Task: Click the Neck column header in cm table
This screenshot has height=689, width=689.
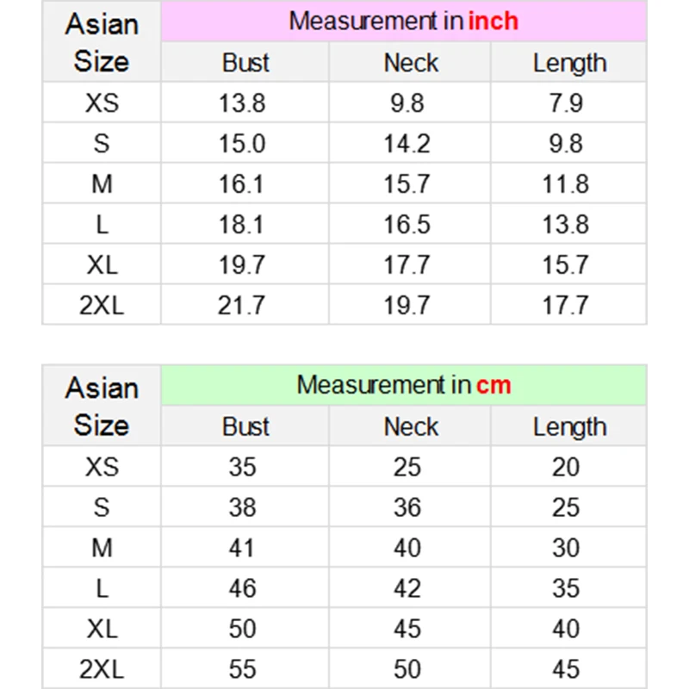Action: [x=410, y=427]
